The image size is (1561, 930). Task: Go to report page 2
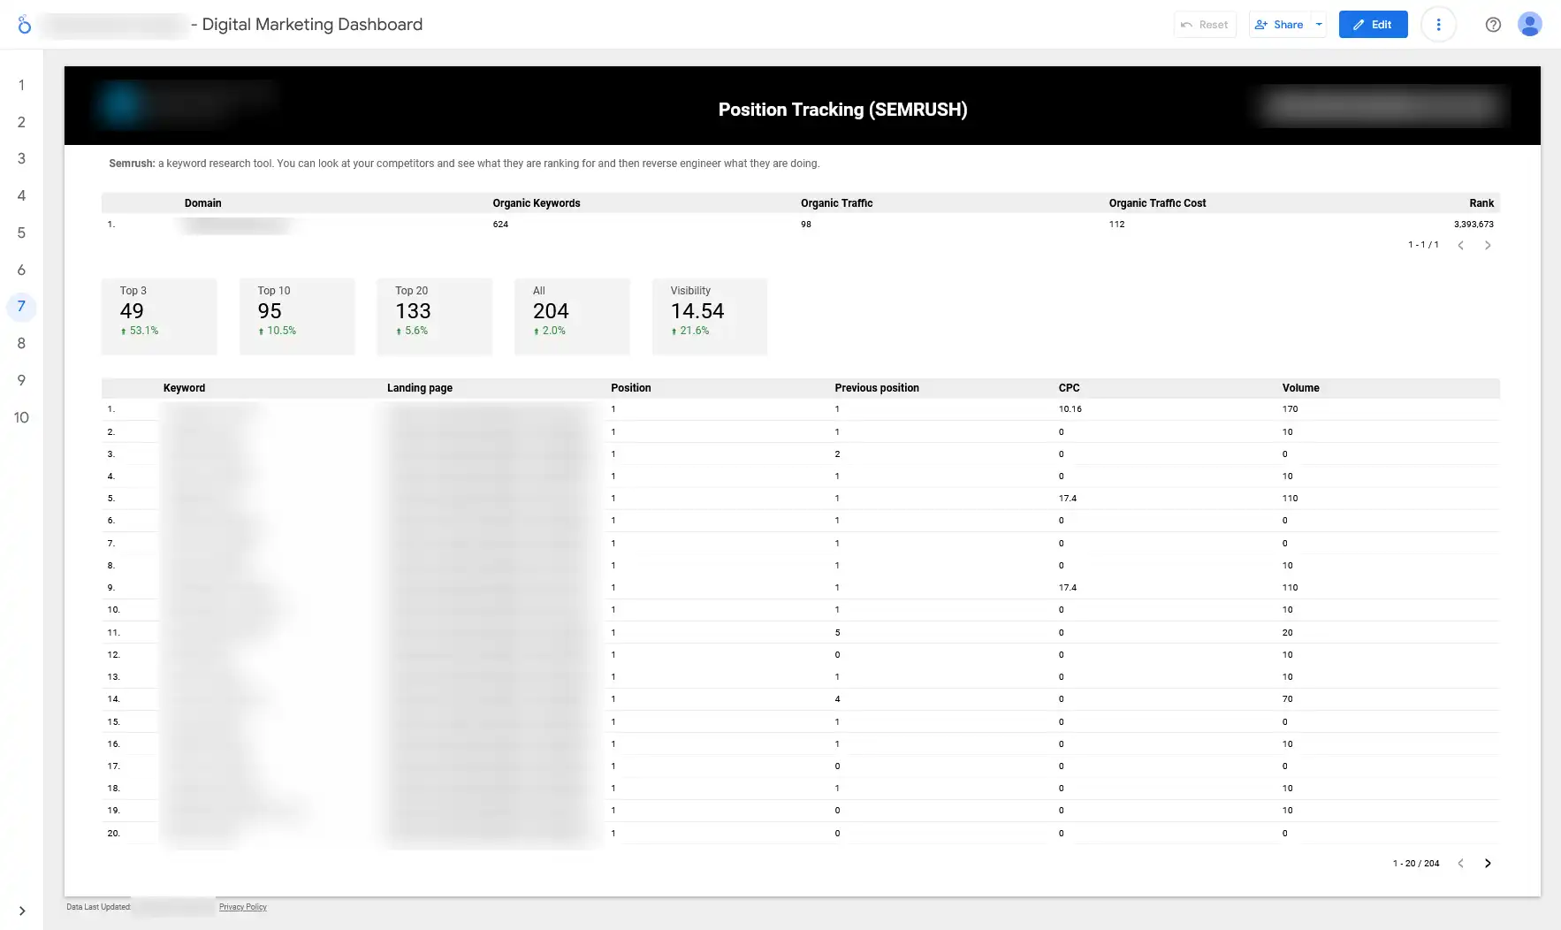coord(21,122)
